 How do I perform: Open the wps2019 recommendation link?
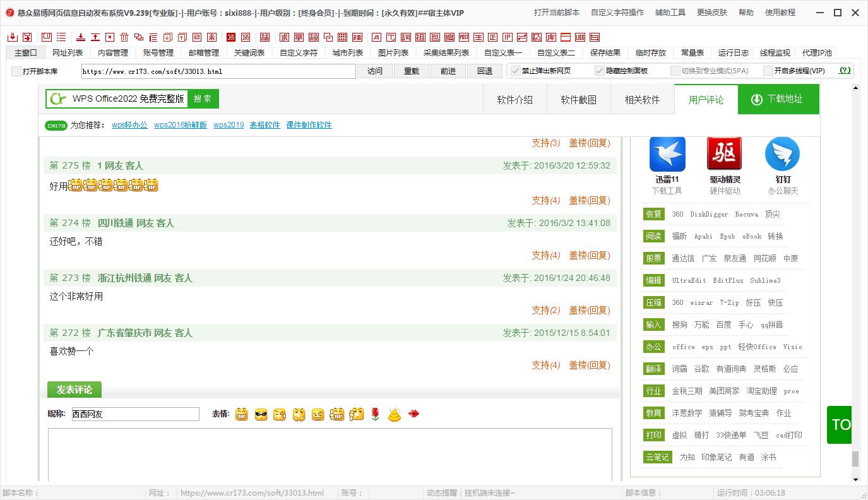coord(229,125)
